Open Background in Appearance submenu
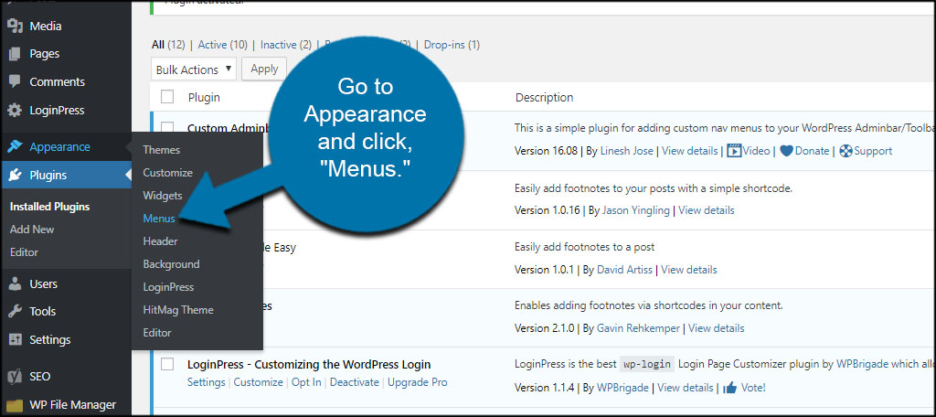Image resolution: width=936 pixels, height=417 pixels. point(171,264)
